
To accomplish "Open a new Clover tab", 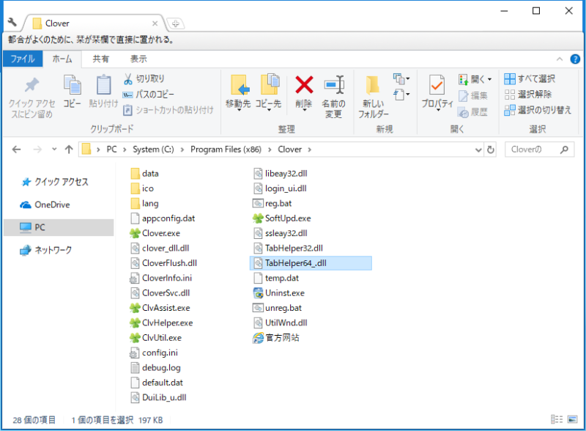I will pyautogui.click(x=175, y=23).
